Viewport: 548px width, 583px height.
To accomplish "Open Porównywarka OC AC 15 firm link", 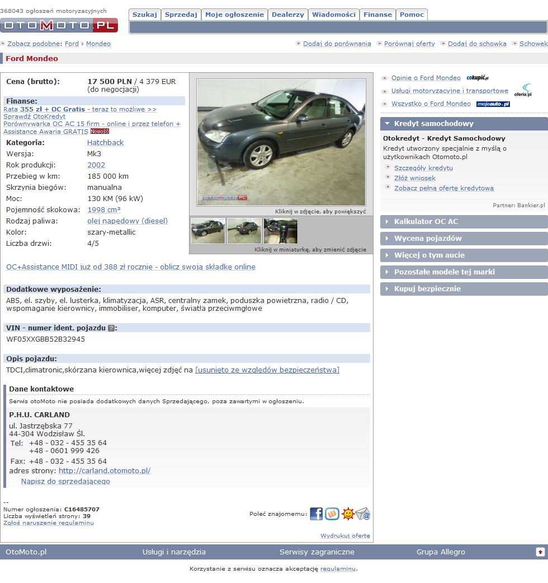I will pos(92,128).
